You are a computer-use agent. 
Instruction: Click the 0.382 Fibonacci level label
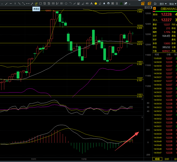pos(139,64)
